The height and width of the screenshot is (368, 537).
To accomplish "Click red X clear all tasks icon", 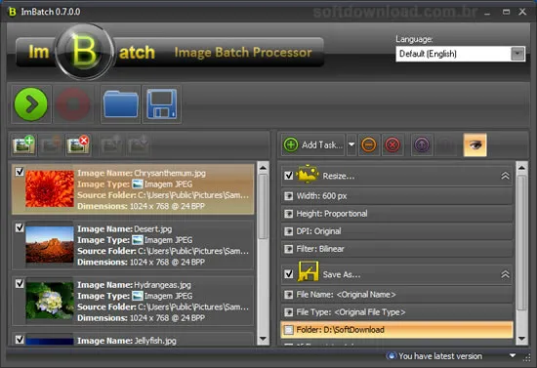I will coord(392,144).
